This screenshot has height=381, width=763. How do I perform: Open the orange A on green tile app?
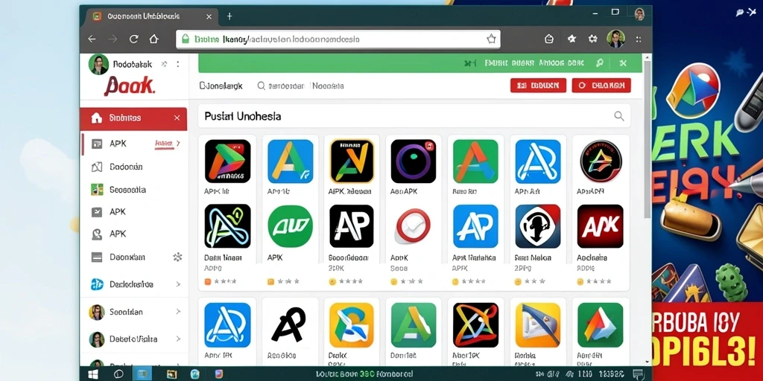475,161
